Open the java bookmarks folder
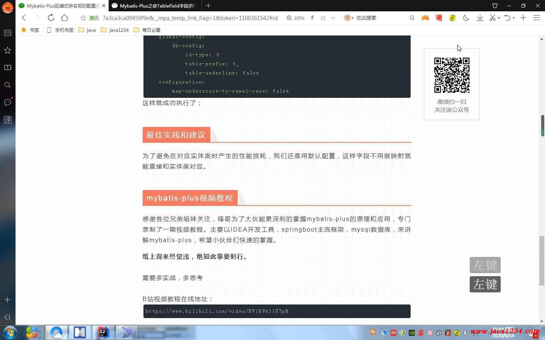The height and width of the screenshot is (340, 545). coord(87,30)
